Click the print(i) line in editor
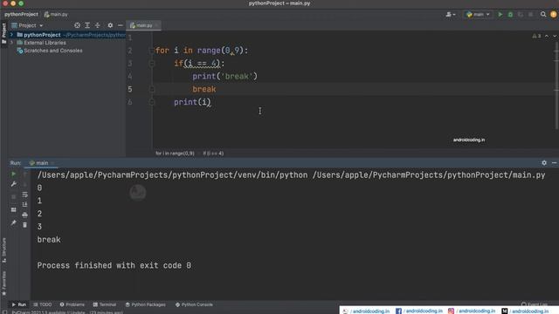Image resolution: width=559 pixels, height=314 pixels. point(192,102)
